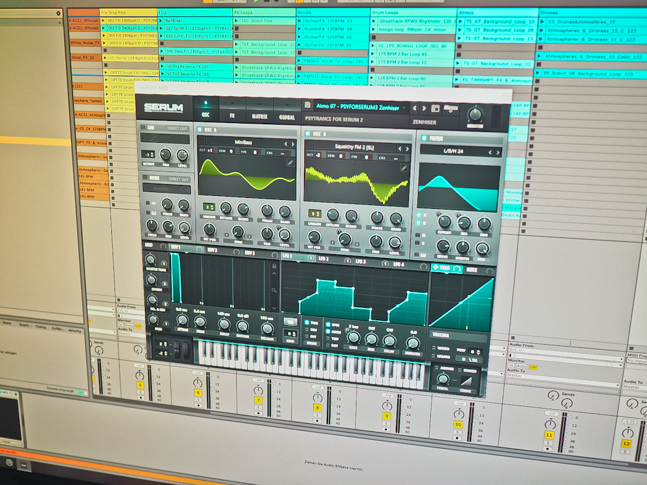Image resolution: width=647 pixels, height=485 pixels.
Task: Arm track 5 in the Ableton mixer
Action: click(x=140, y=398)
